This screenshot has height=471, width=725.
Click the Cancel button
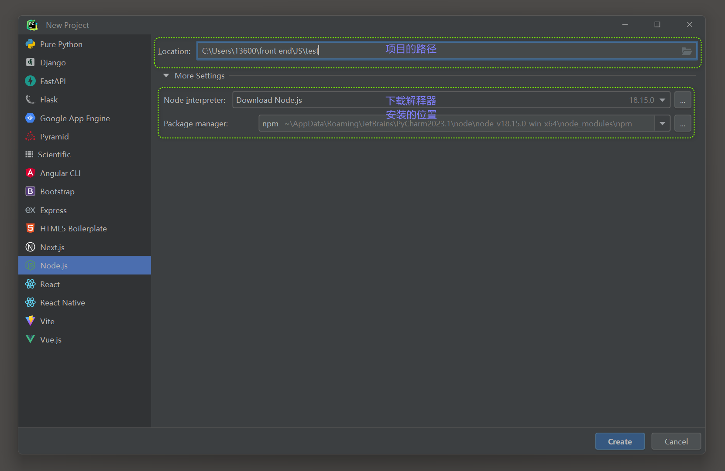(x=676, y=441)
